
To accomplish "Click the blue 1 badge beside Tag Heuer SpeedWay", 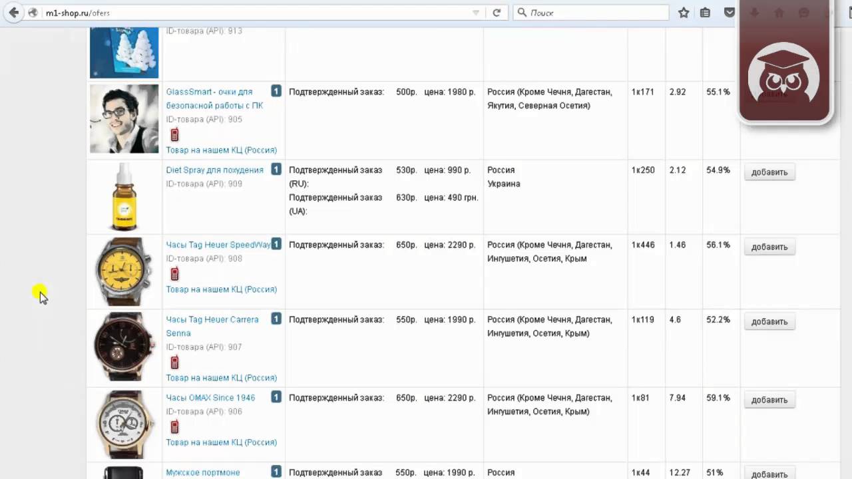I will pos(276,244).
